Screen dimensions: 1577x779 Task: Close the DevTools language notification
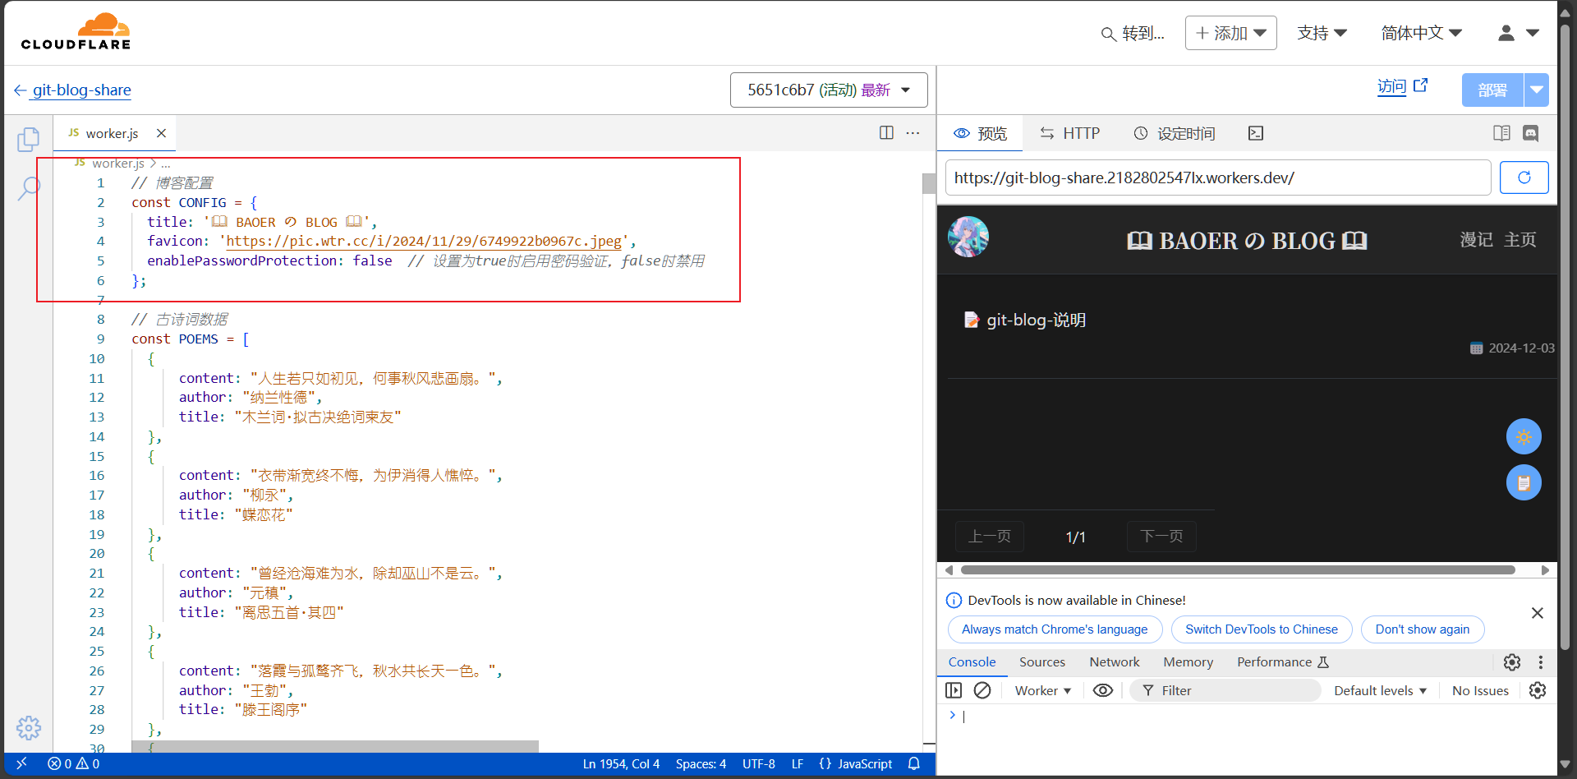1538,613
